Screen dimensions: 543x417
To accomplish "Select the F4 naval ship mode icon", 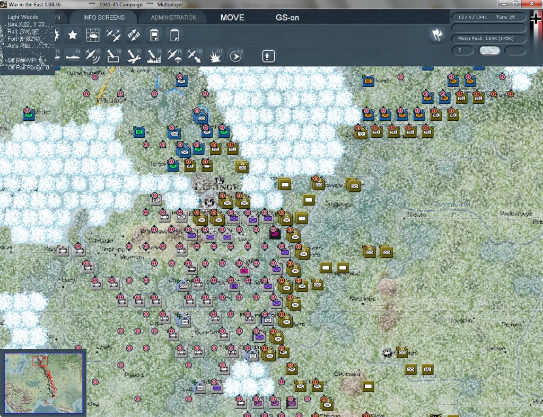I will point(72,56).
